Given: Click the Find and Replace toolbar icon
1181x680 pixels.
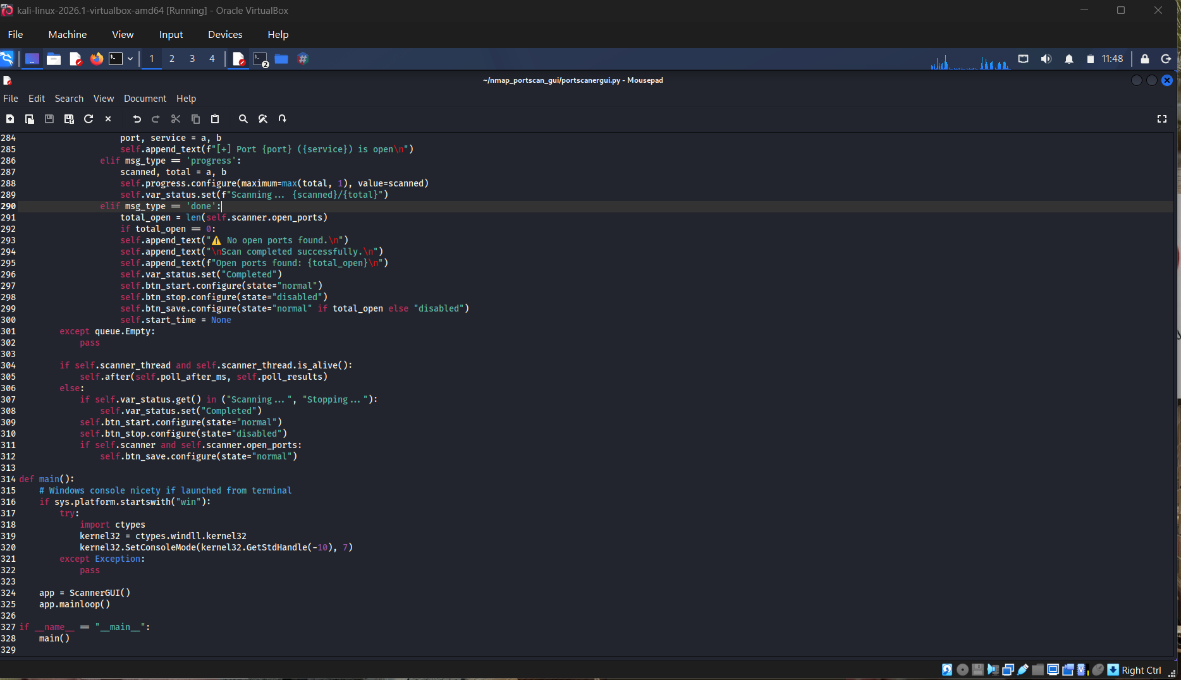Looking at the screenshot, I should click(x=263, y=119).
